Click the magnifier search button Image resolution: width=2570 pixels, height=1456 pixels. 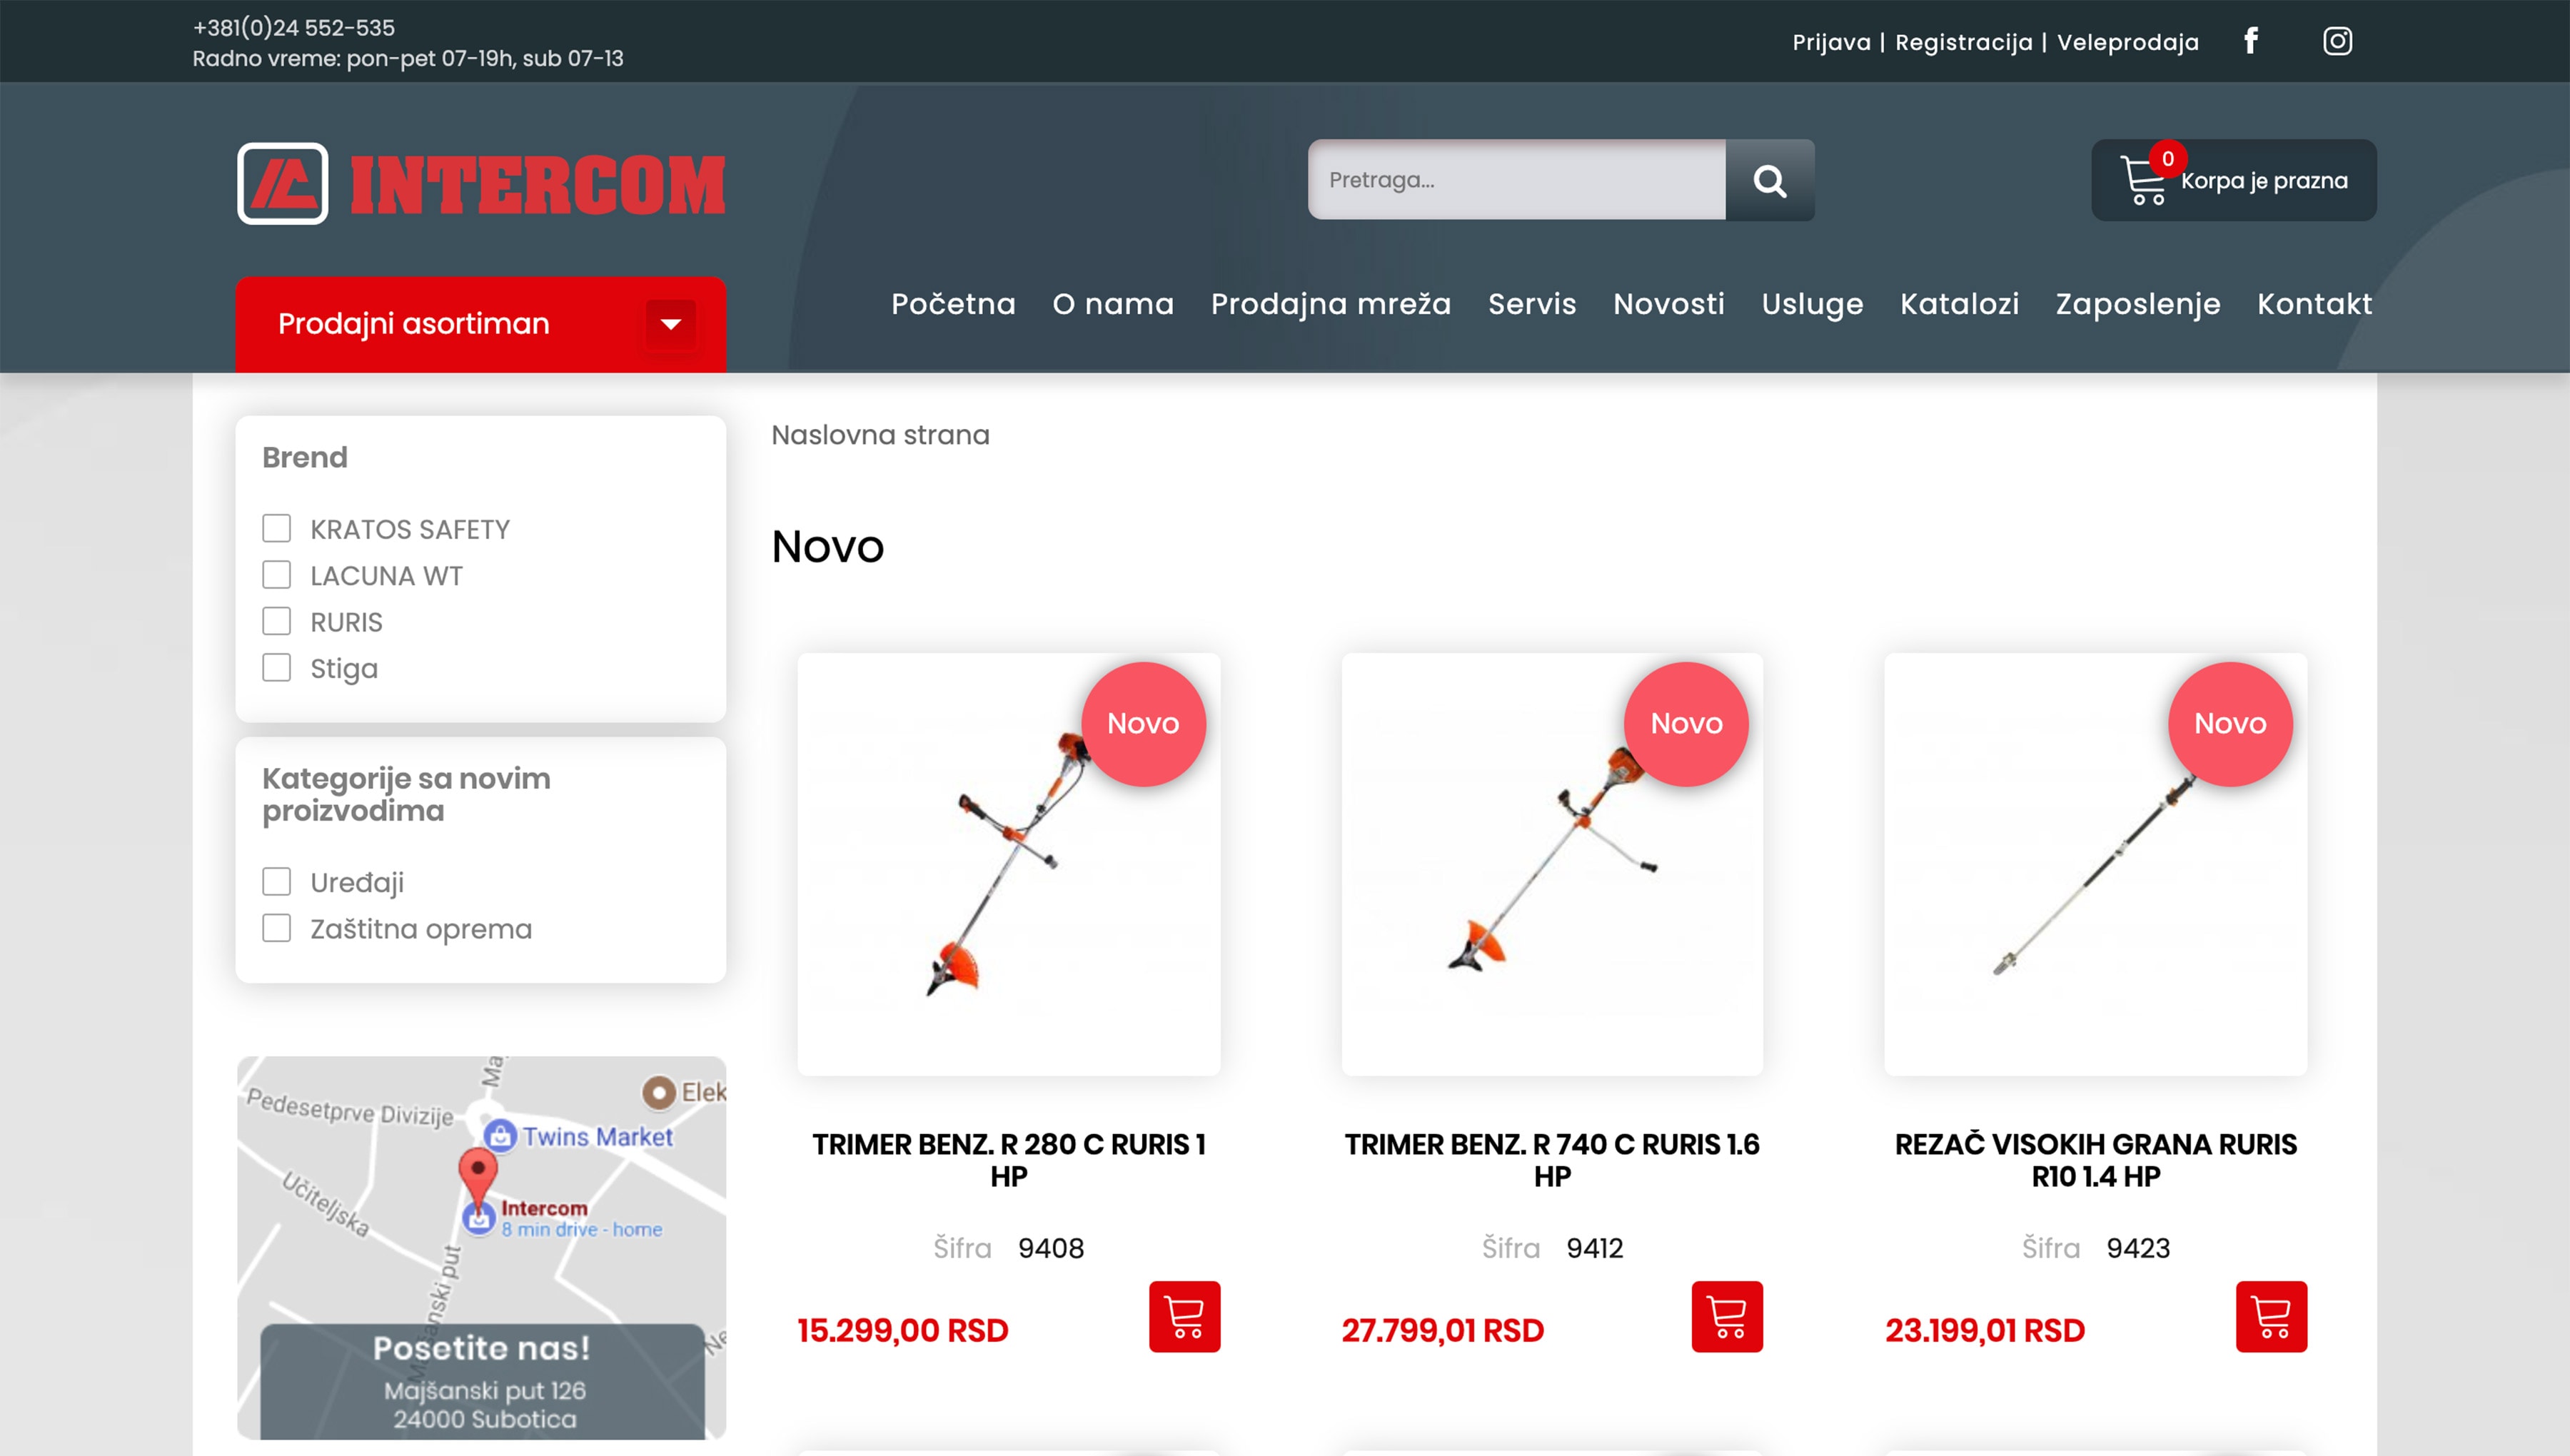[x=1769, y=180]
